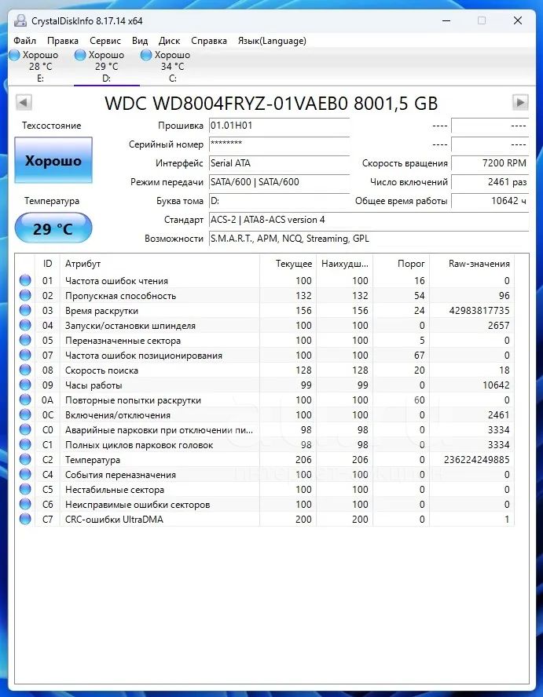Go to previous disk with left arrow
This screenshot has width=543, height=697.
pos(24,103)
